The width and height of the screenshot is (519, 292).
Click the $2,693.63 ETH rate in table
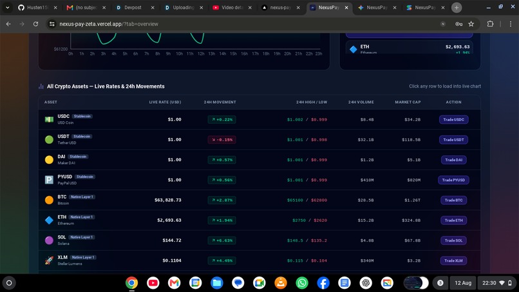click(169, 220)
